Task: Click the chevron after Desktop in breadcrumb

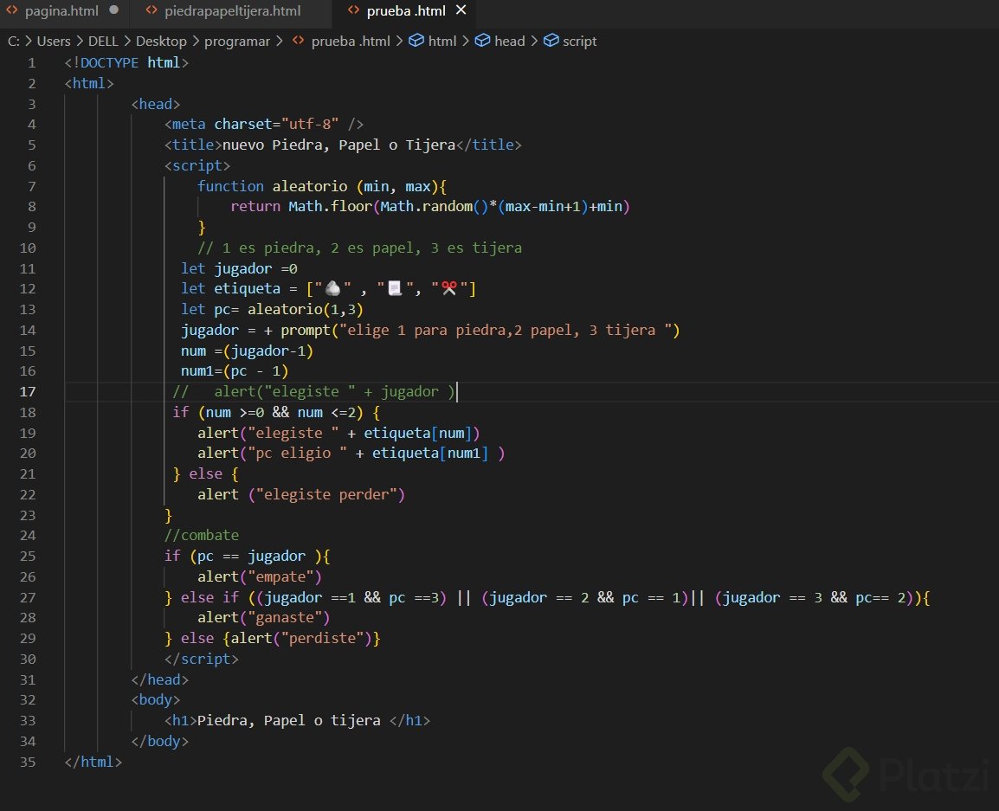Action: (x=196, y=42)
